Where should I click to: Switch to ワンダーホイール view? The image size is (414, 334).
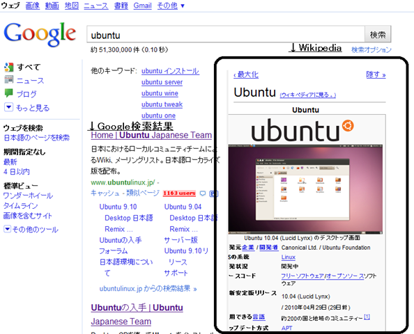[x=28, y=196]
